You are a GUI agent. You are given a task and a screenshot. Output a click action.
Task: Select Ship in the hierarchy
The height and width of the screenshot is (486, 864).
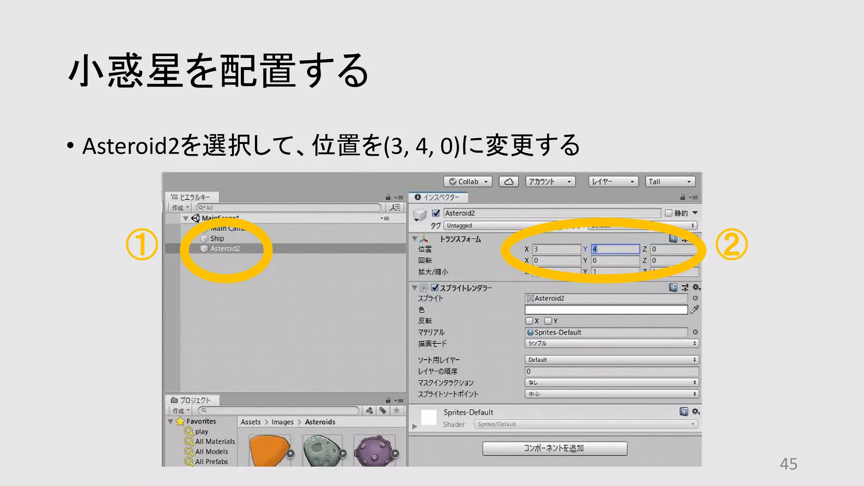[217, 239]
